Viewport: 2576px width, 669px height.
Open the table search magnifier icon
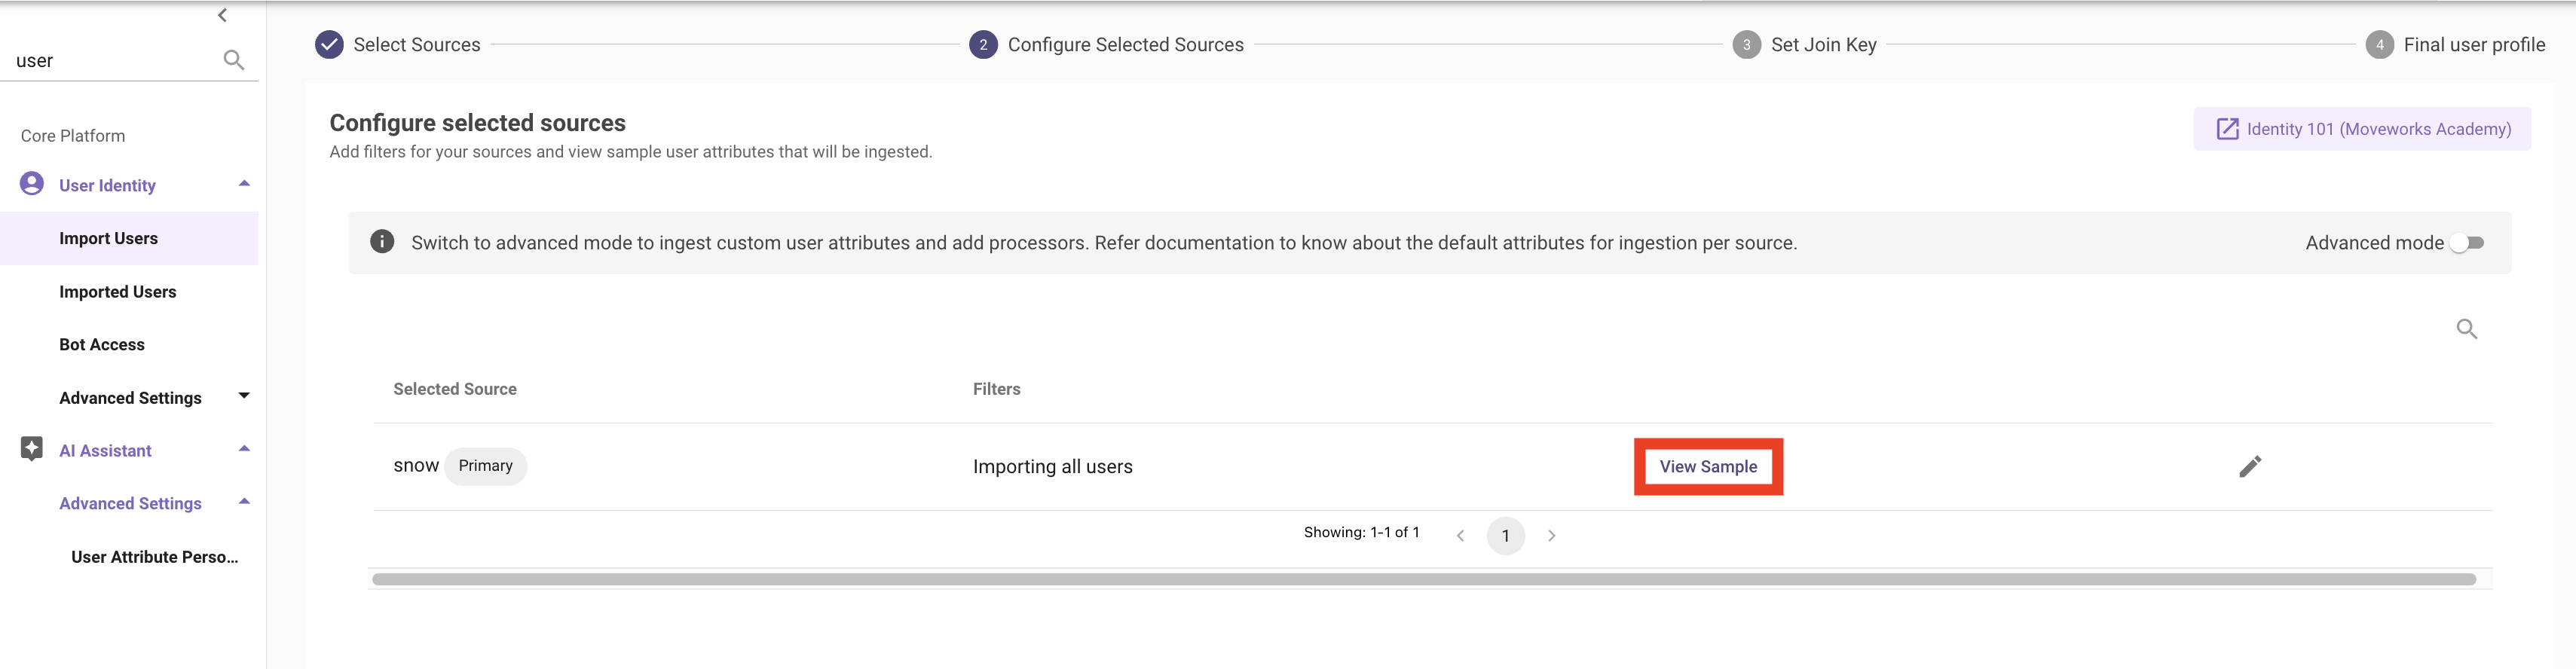pyautogui.click(x=2466, y=329)
